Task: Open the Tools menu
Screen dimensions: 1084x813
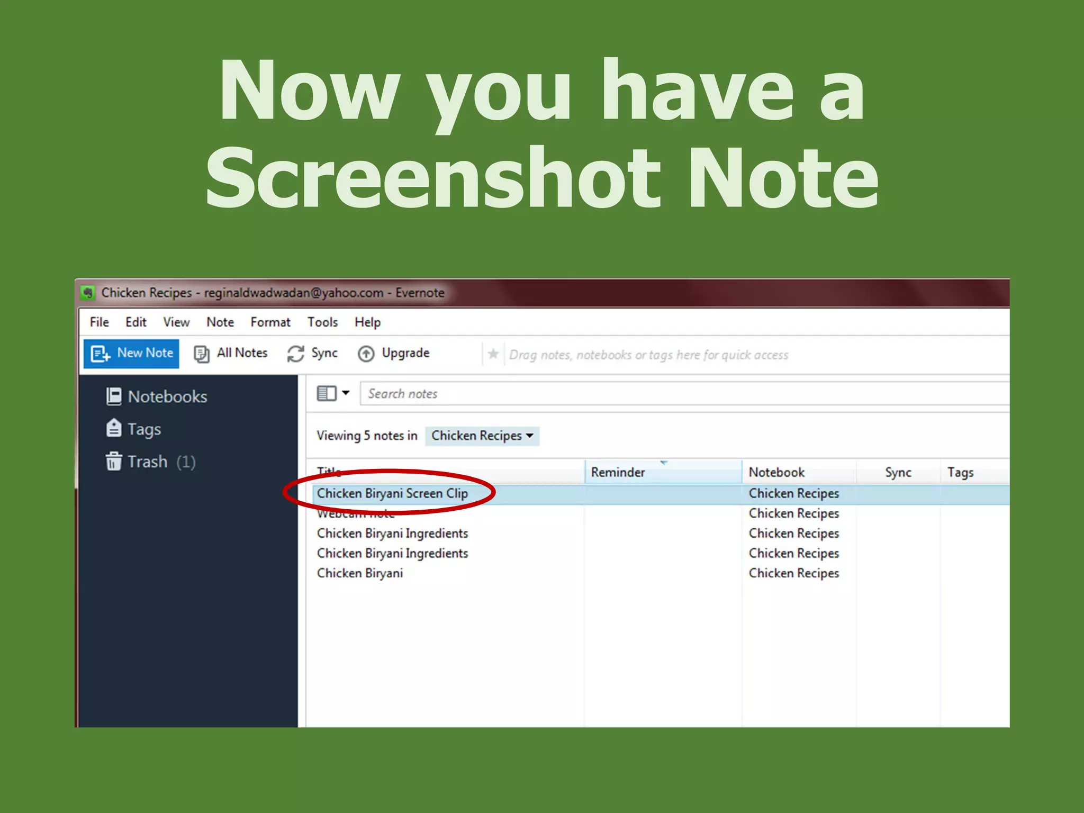Action: point(322,322)
